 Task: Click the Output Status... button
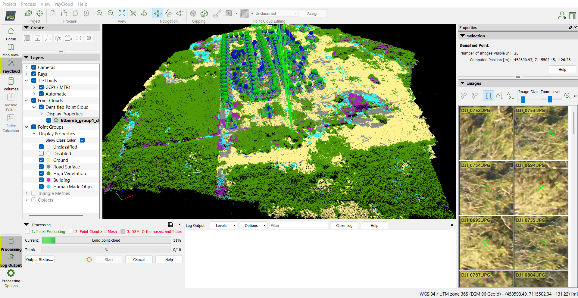coord(40,259)
